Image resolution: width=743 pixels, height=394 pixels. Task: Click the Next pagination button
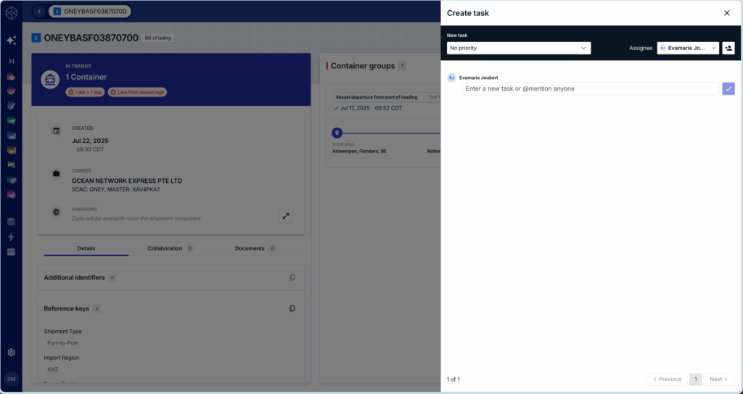tap(719, 379)
